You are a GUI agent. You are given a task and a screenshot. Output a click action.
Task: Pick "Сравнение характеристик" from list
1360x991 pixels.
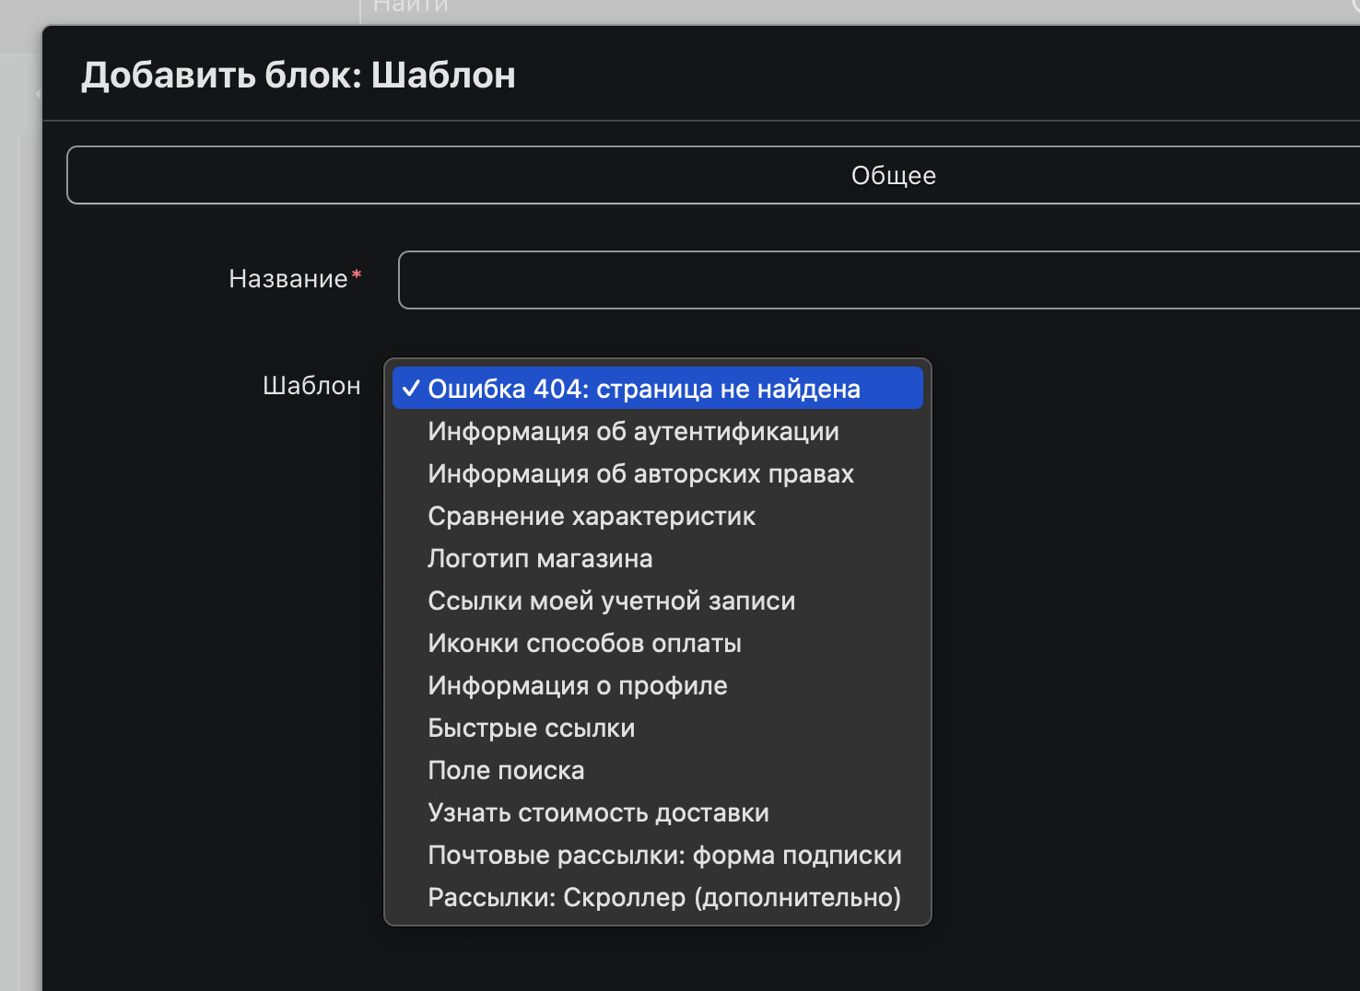point(657,516)
